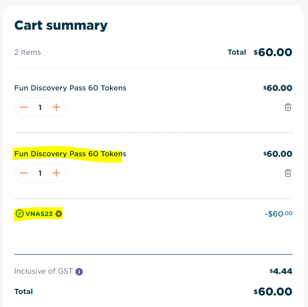Image resolution: width=308 pixels, height=307 pixels.
Task: Decrease quantity of the first Fun Discovery Pass
Action: click(24, 107)
